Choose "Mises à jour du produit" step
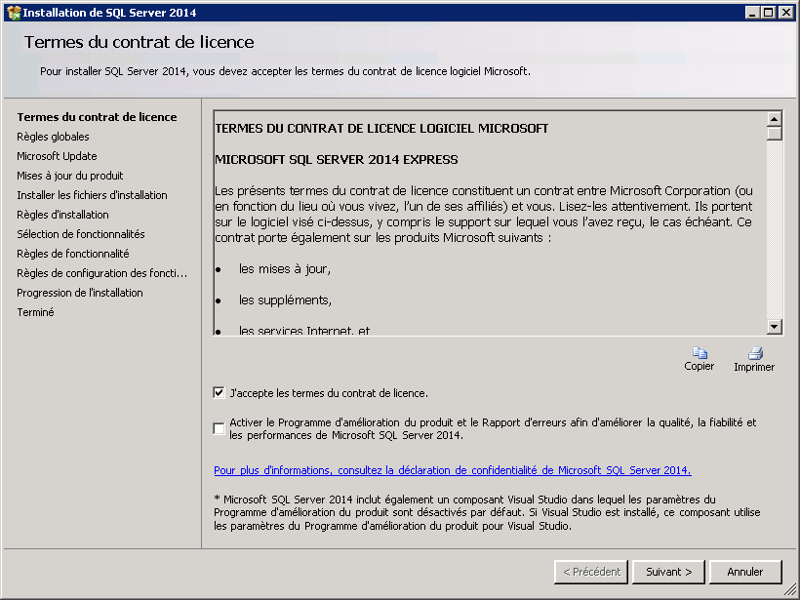 point(69,176)
